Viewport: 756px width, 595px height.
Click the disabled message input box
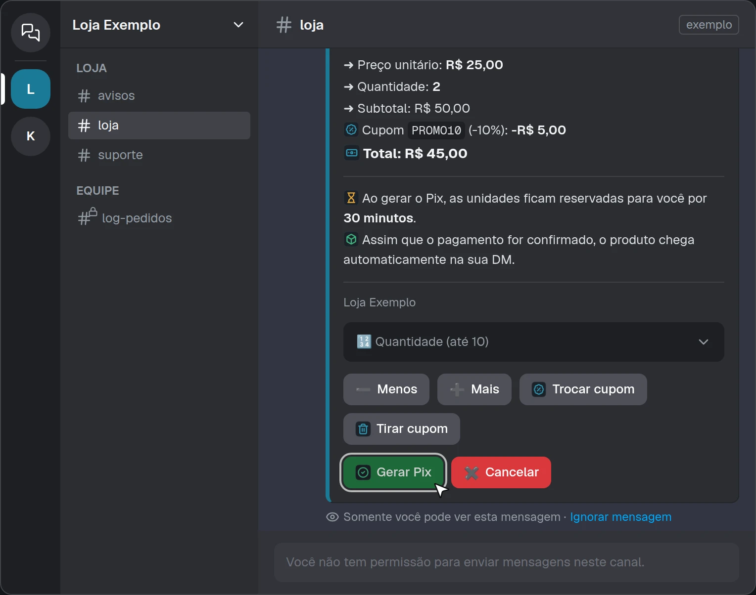click(x=507, y=562)
